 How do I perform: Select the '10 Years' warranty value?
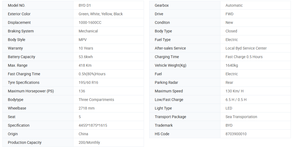click(x=86, y=48)
